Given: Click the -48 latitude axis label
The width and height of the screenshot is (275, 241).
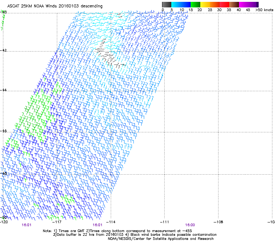Looking at the screenshot, I should tap(3, 173).
